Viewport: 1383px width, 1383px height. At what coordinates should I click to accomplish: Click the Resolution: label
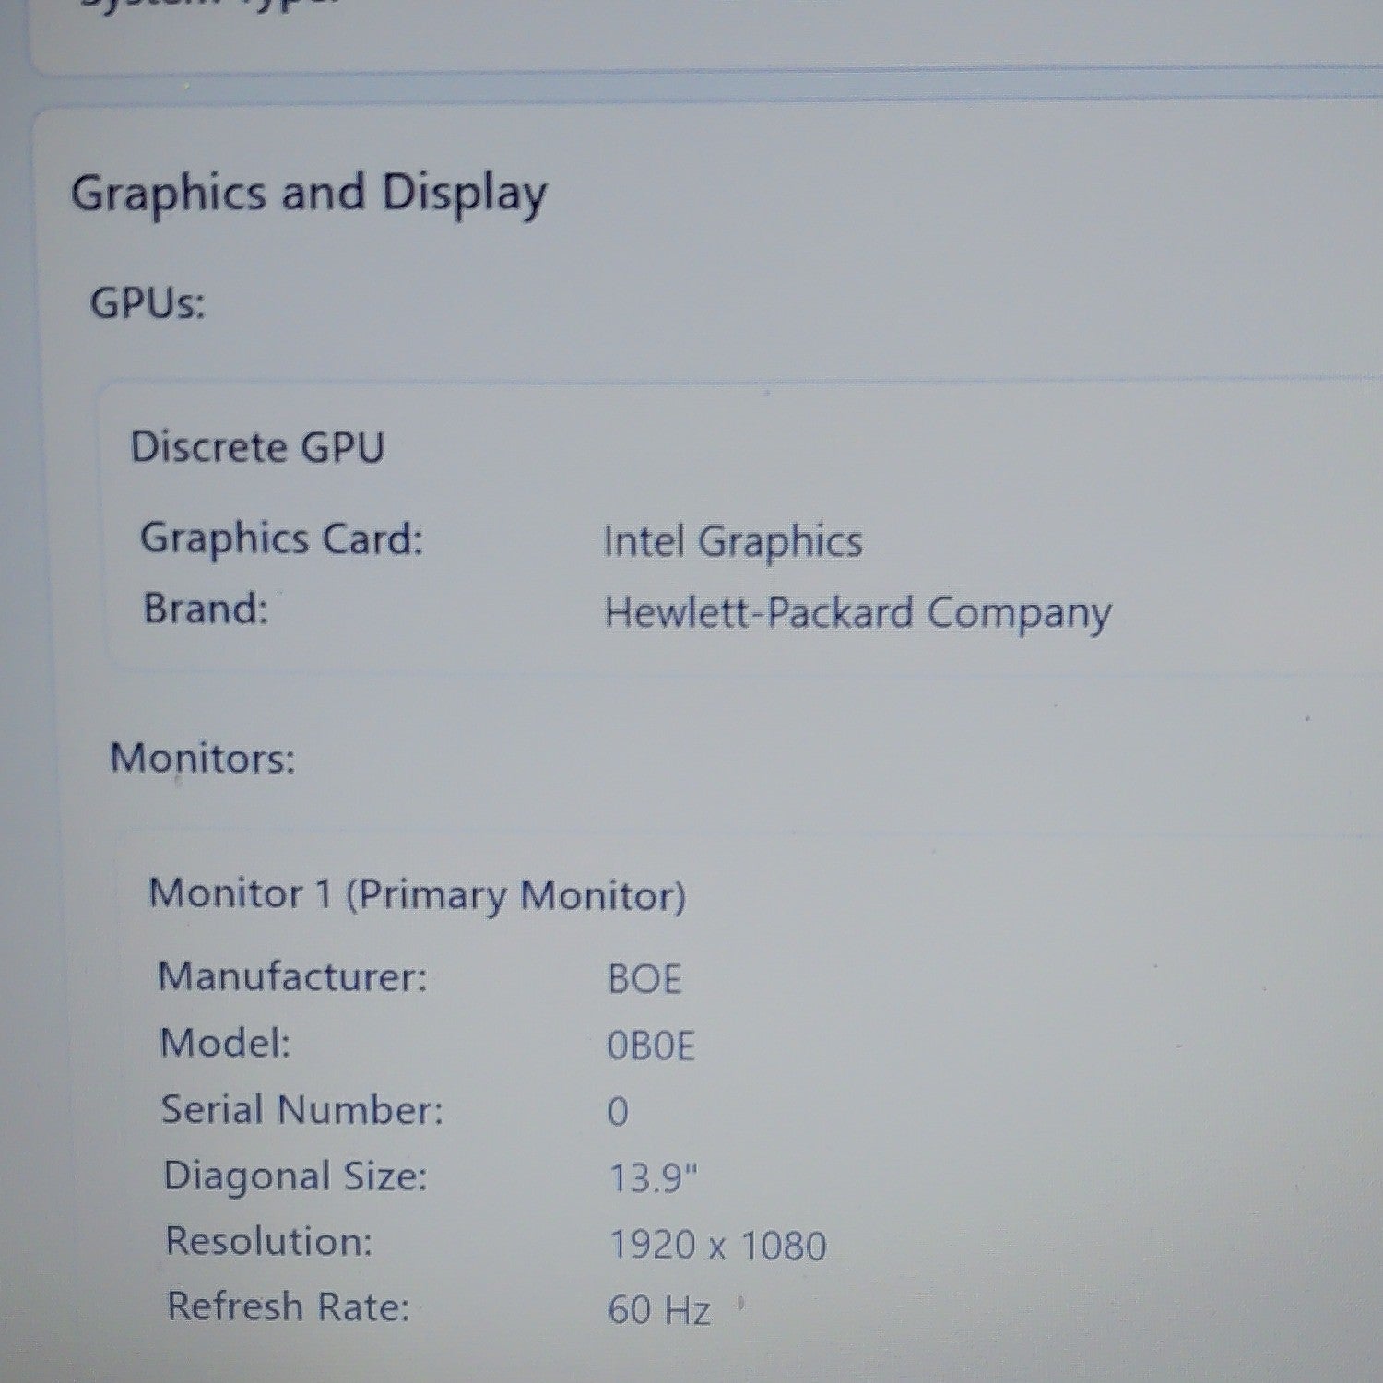point(269,1242)
